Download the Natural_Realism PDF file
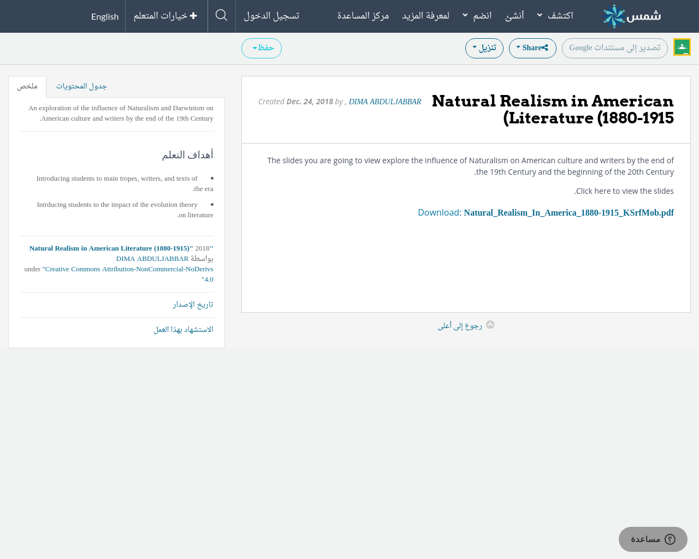 pyautogui.click(x=568, y=213)
